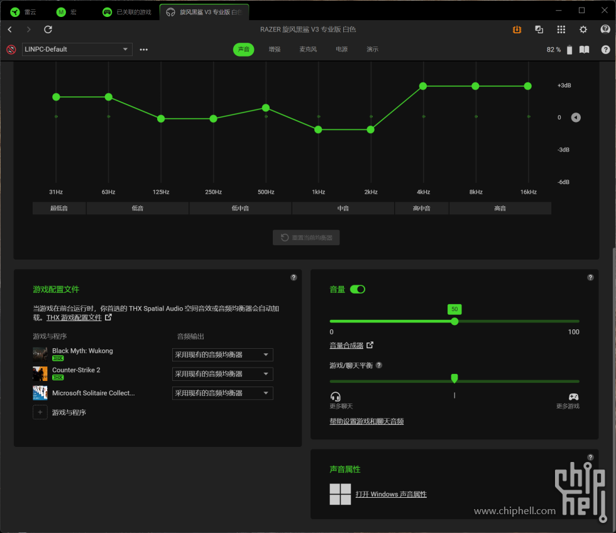Screen dimensions: 616x533
Task: Click the Counter-Strike 2 game thumbnail
Action: click(x=40, y=373)
